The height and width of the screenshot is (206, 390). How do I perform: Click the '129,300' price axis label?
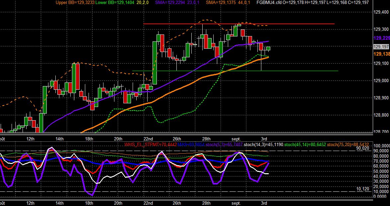(381, 29)
